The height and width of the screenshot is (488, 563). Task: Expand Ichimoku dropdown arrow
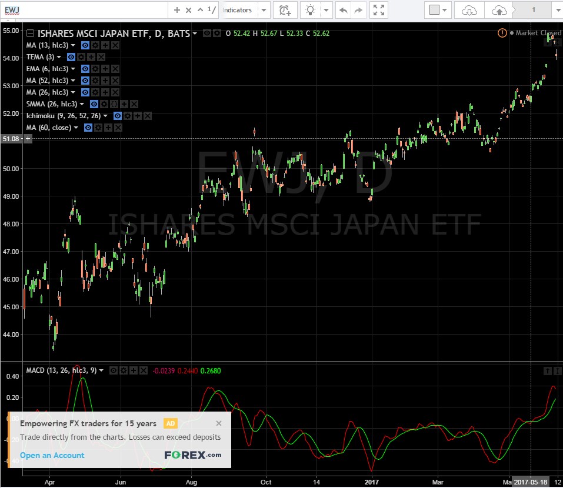(x=105, y=116)
